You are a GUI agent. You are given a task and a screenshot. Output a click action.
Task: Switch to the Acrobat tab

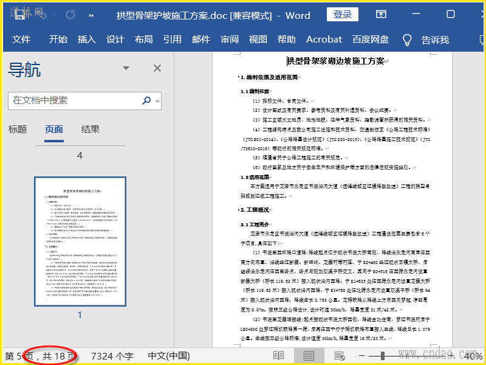[324, 40]
